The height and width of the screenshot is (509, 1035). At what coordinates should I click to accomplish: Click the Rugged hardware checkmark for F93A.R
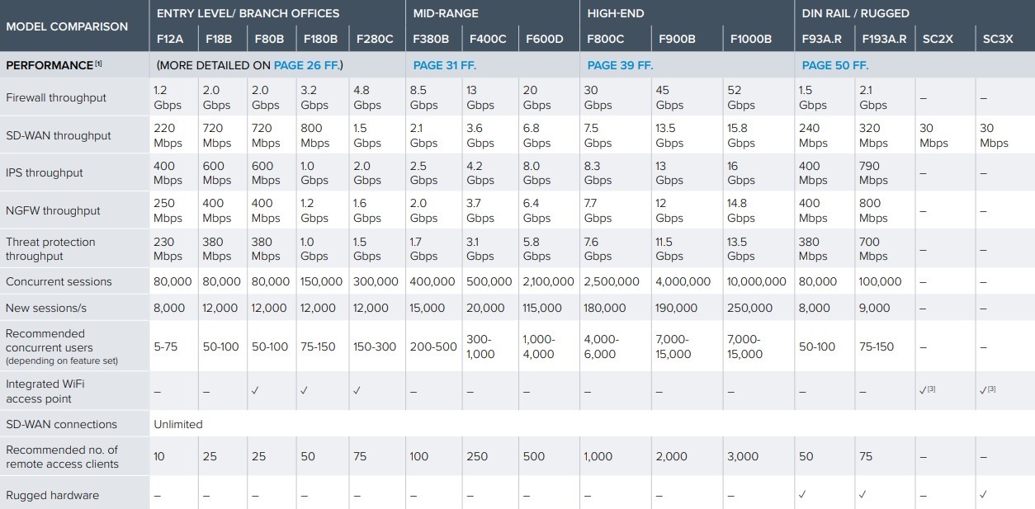click(x=802, y=495)
